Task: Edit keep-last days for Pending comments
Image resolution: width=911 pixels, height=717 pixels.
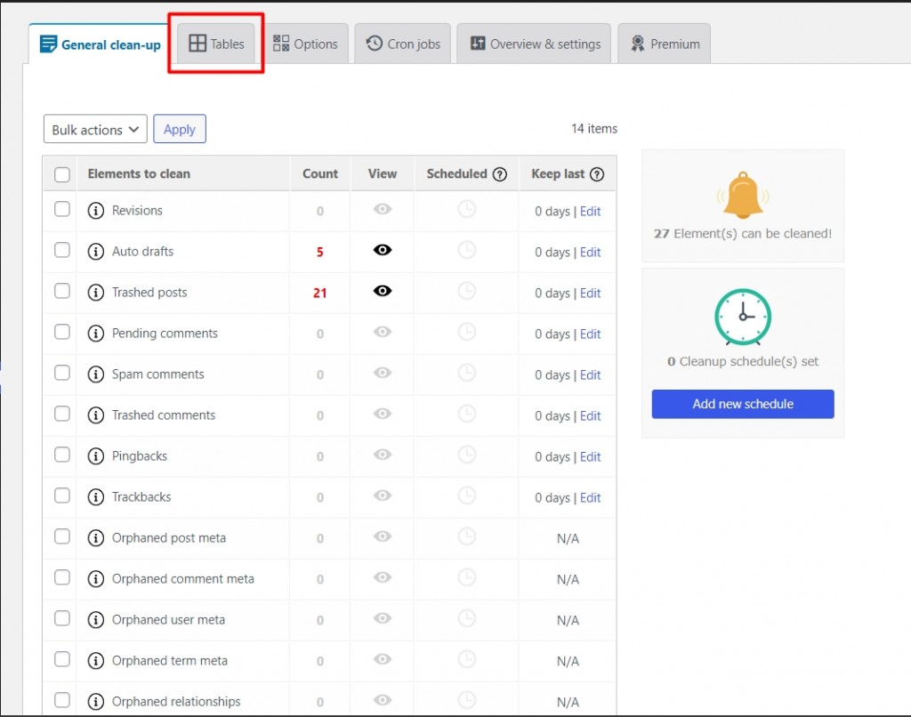Action: tap(591, 334)
